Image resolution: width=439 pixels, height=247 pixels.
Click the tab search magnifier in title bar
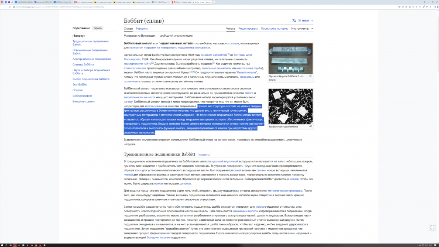tap(425, 2)
